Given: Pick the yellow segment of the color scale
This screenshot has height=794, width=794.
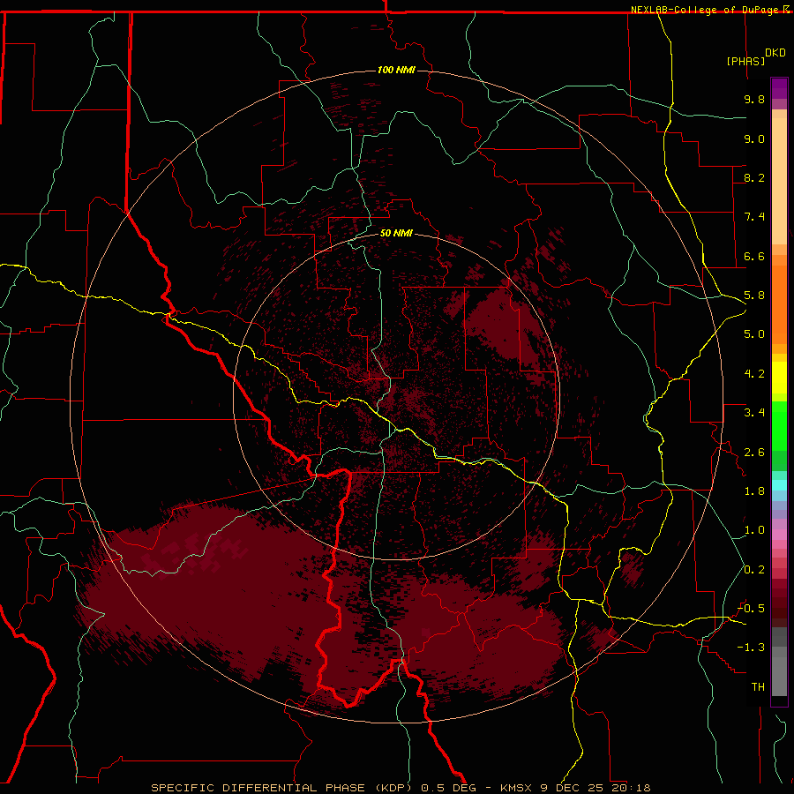Looking at the screenshot, I should point(779,378).
